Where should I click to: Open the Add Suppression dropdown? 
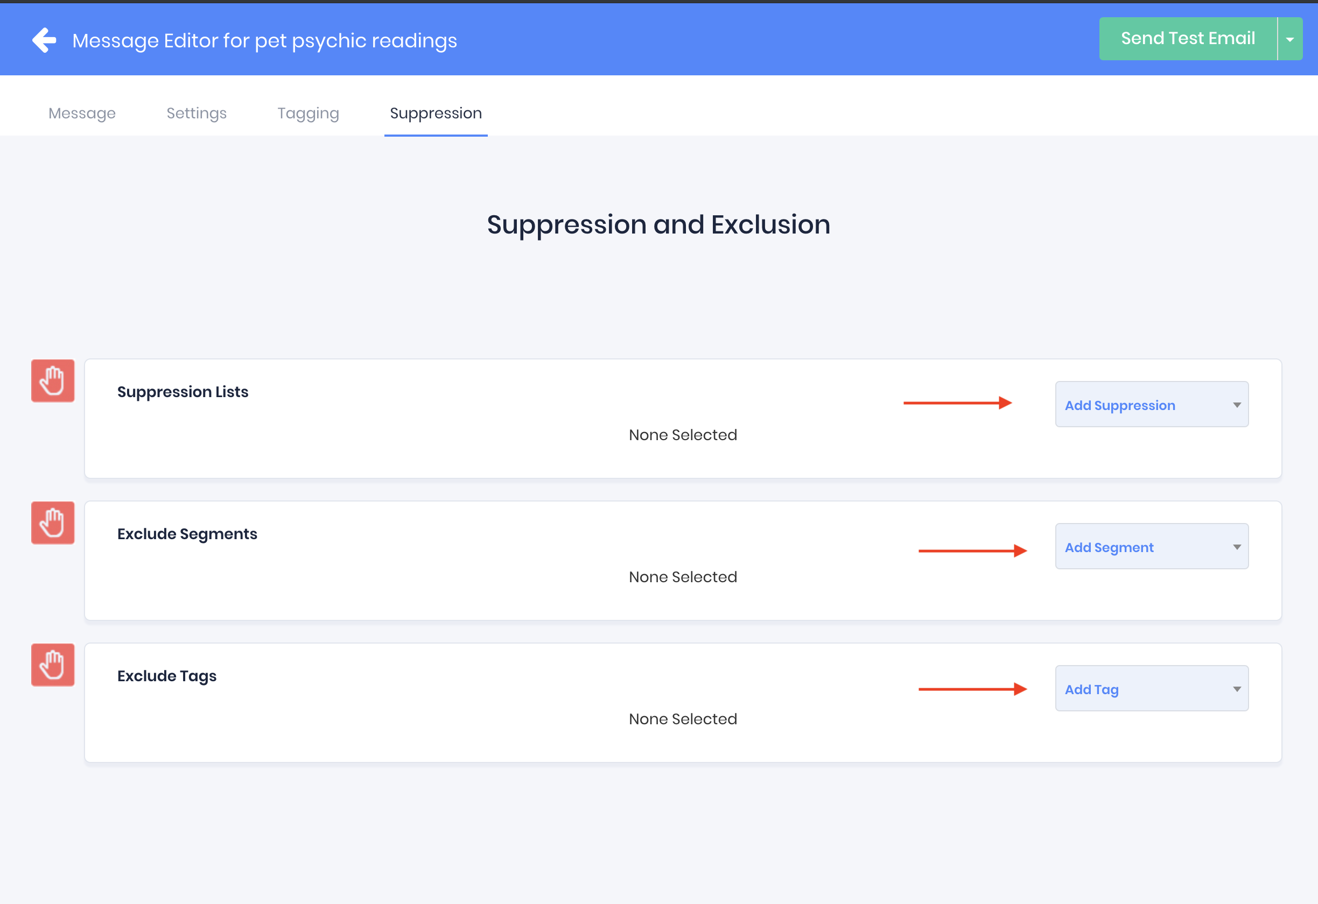click(1151, 405)
